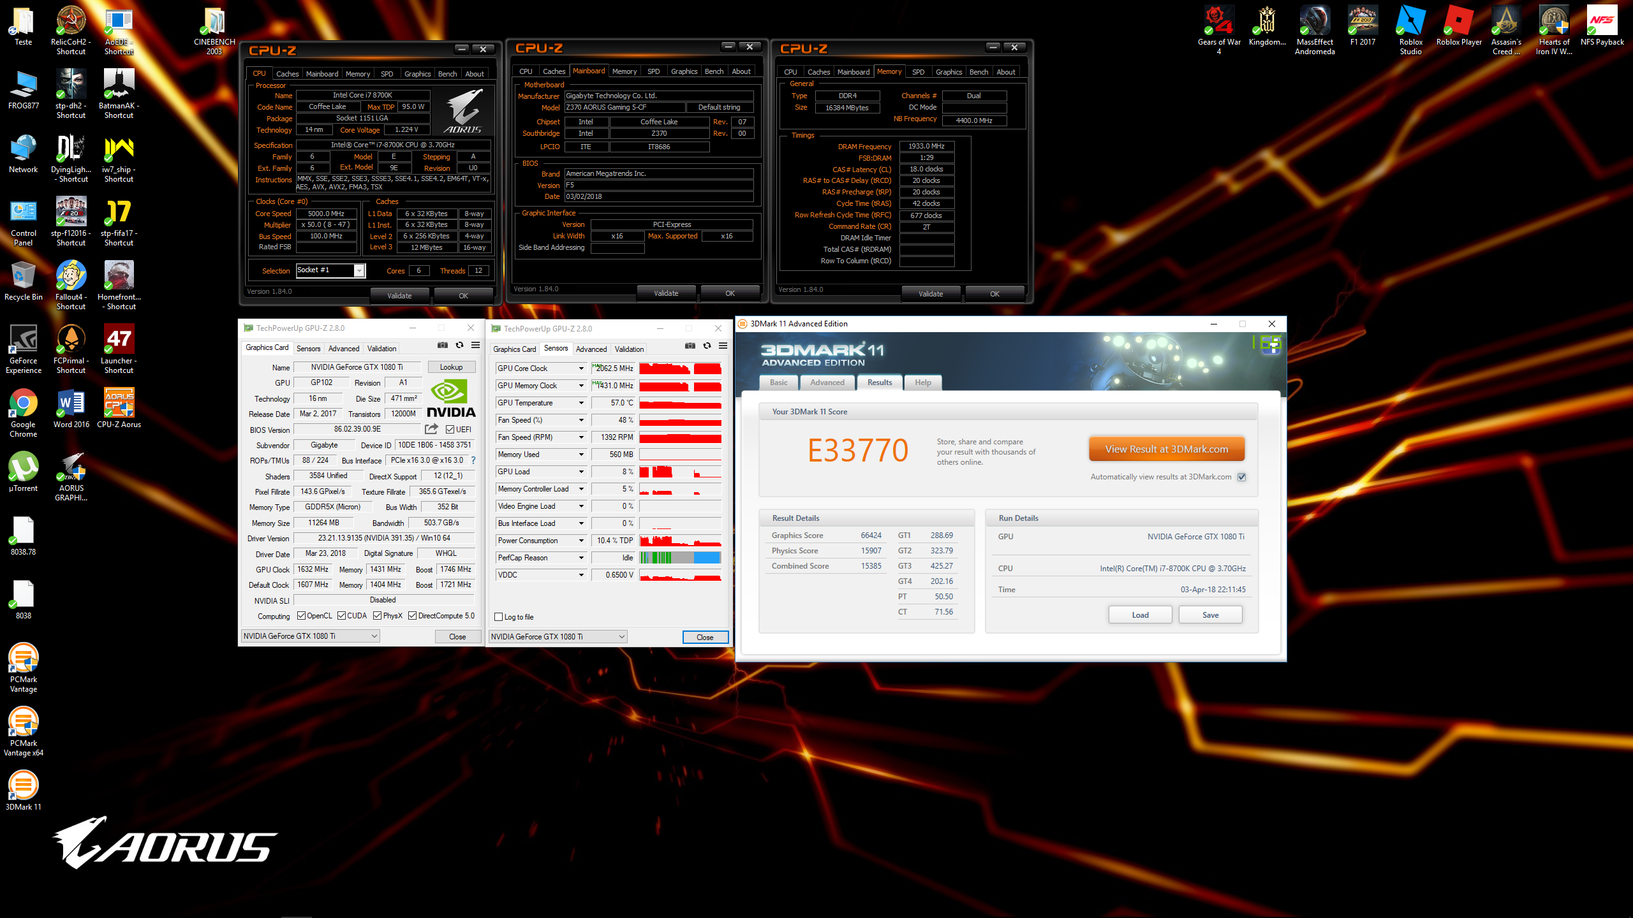The width and height of the screenshot is (1633, 918).
Task: Expand the GPU Core Clock sensor dropdown
Action: pos(581,368)
